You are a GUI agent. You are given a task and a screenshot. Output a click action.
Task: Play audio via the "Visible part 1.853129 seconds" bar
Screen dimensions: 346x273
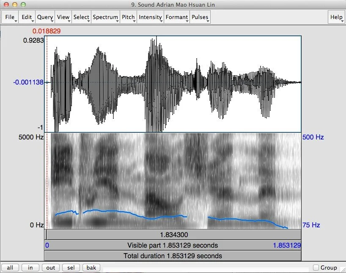[173, 245]
